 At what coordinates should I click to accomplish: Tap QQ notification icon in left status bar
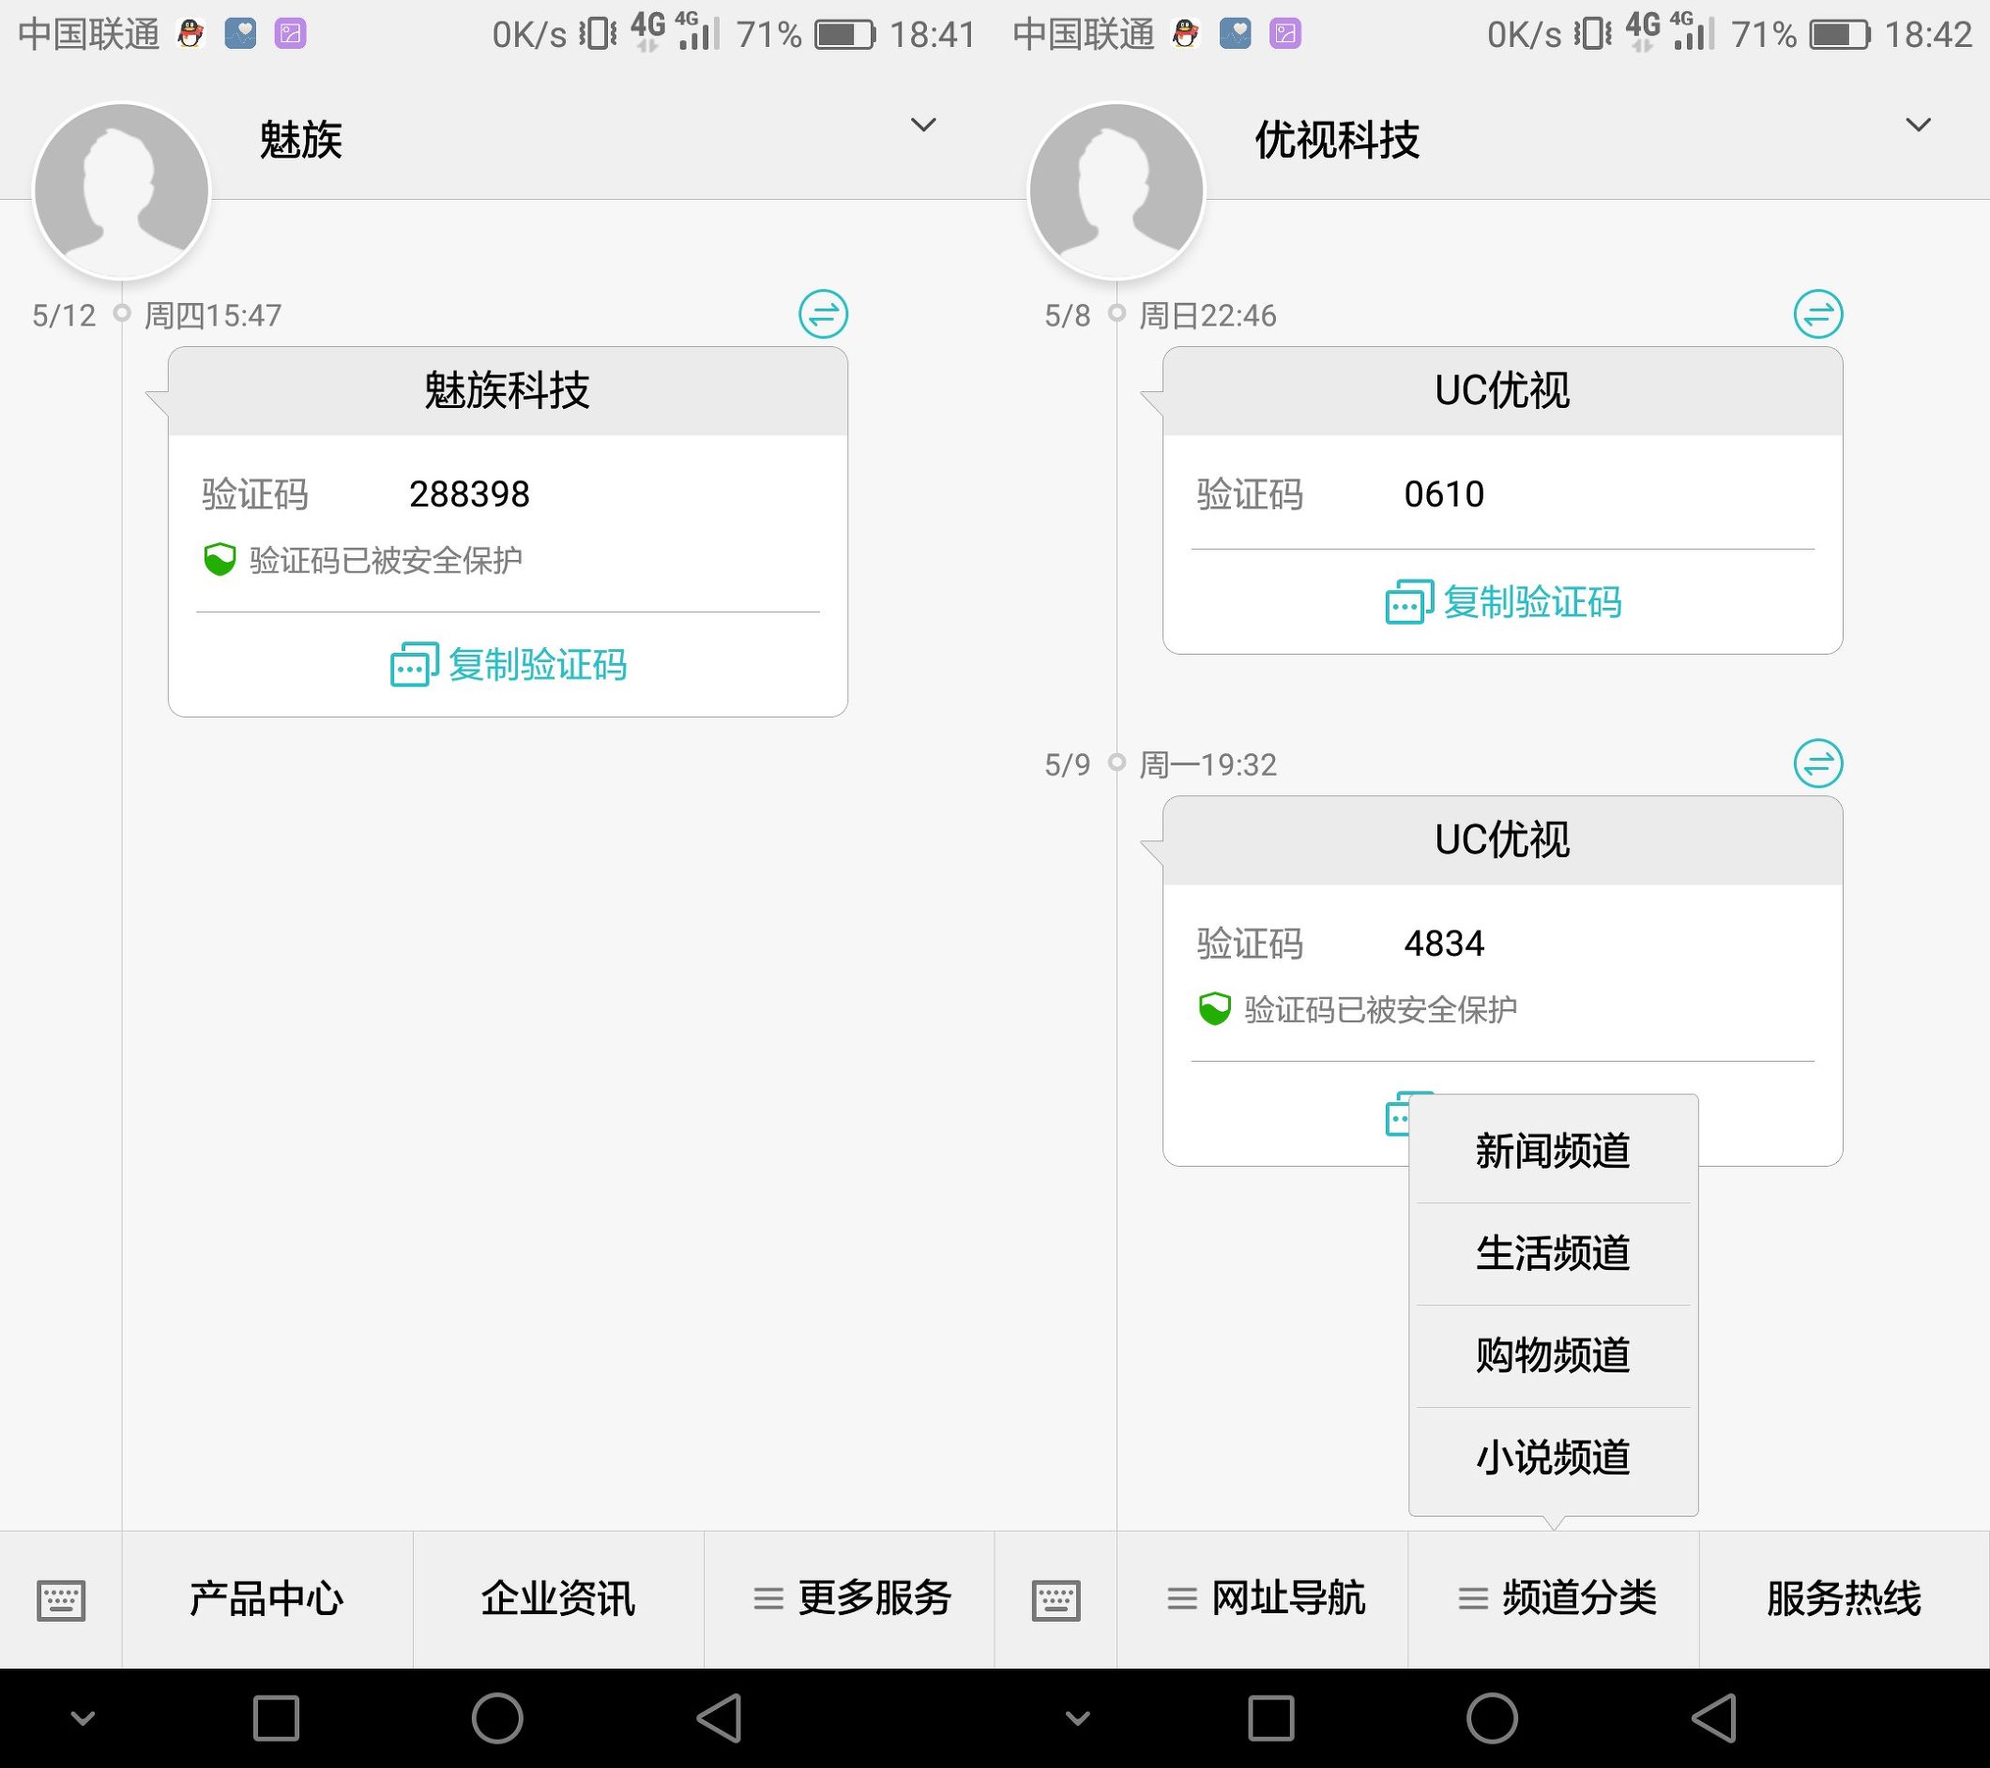pos(190,34)
